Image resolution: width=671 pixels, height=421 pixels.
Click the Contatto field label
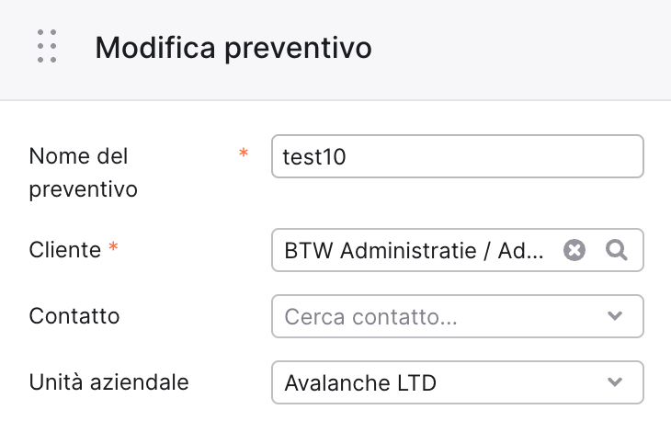coord(74,316)
